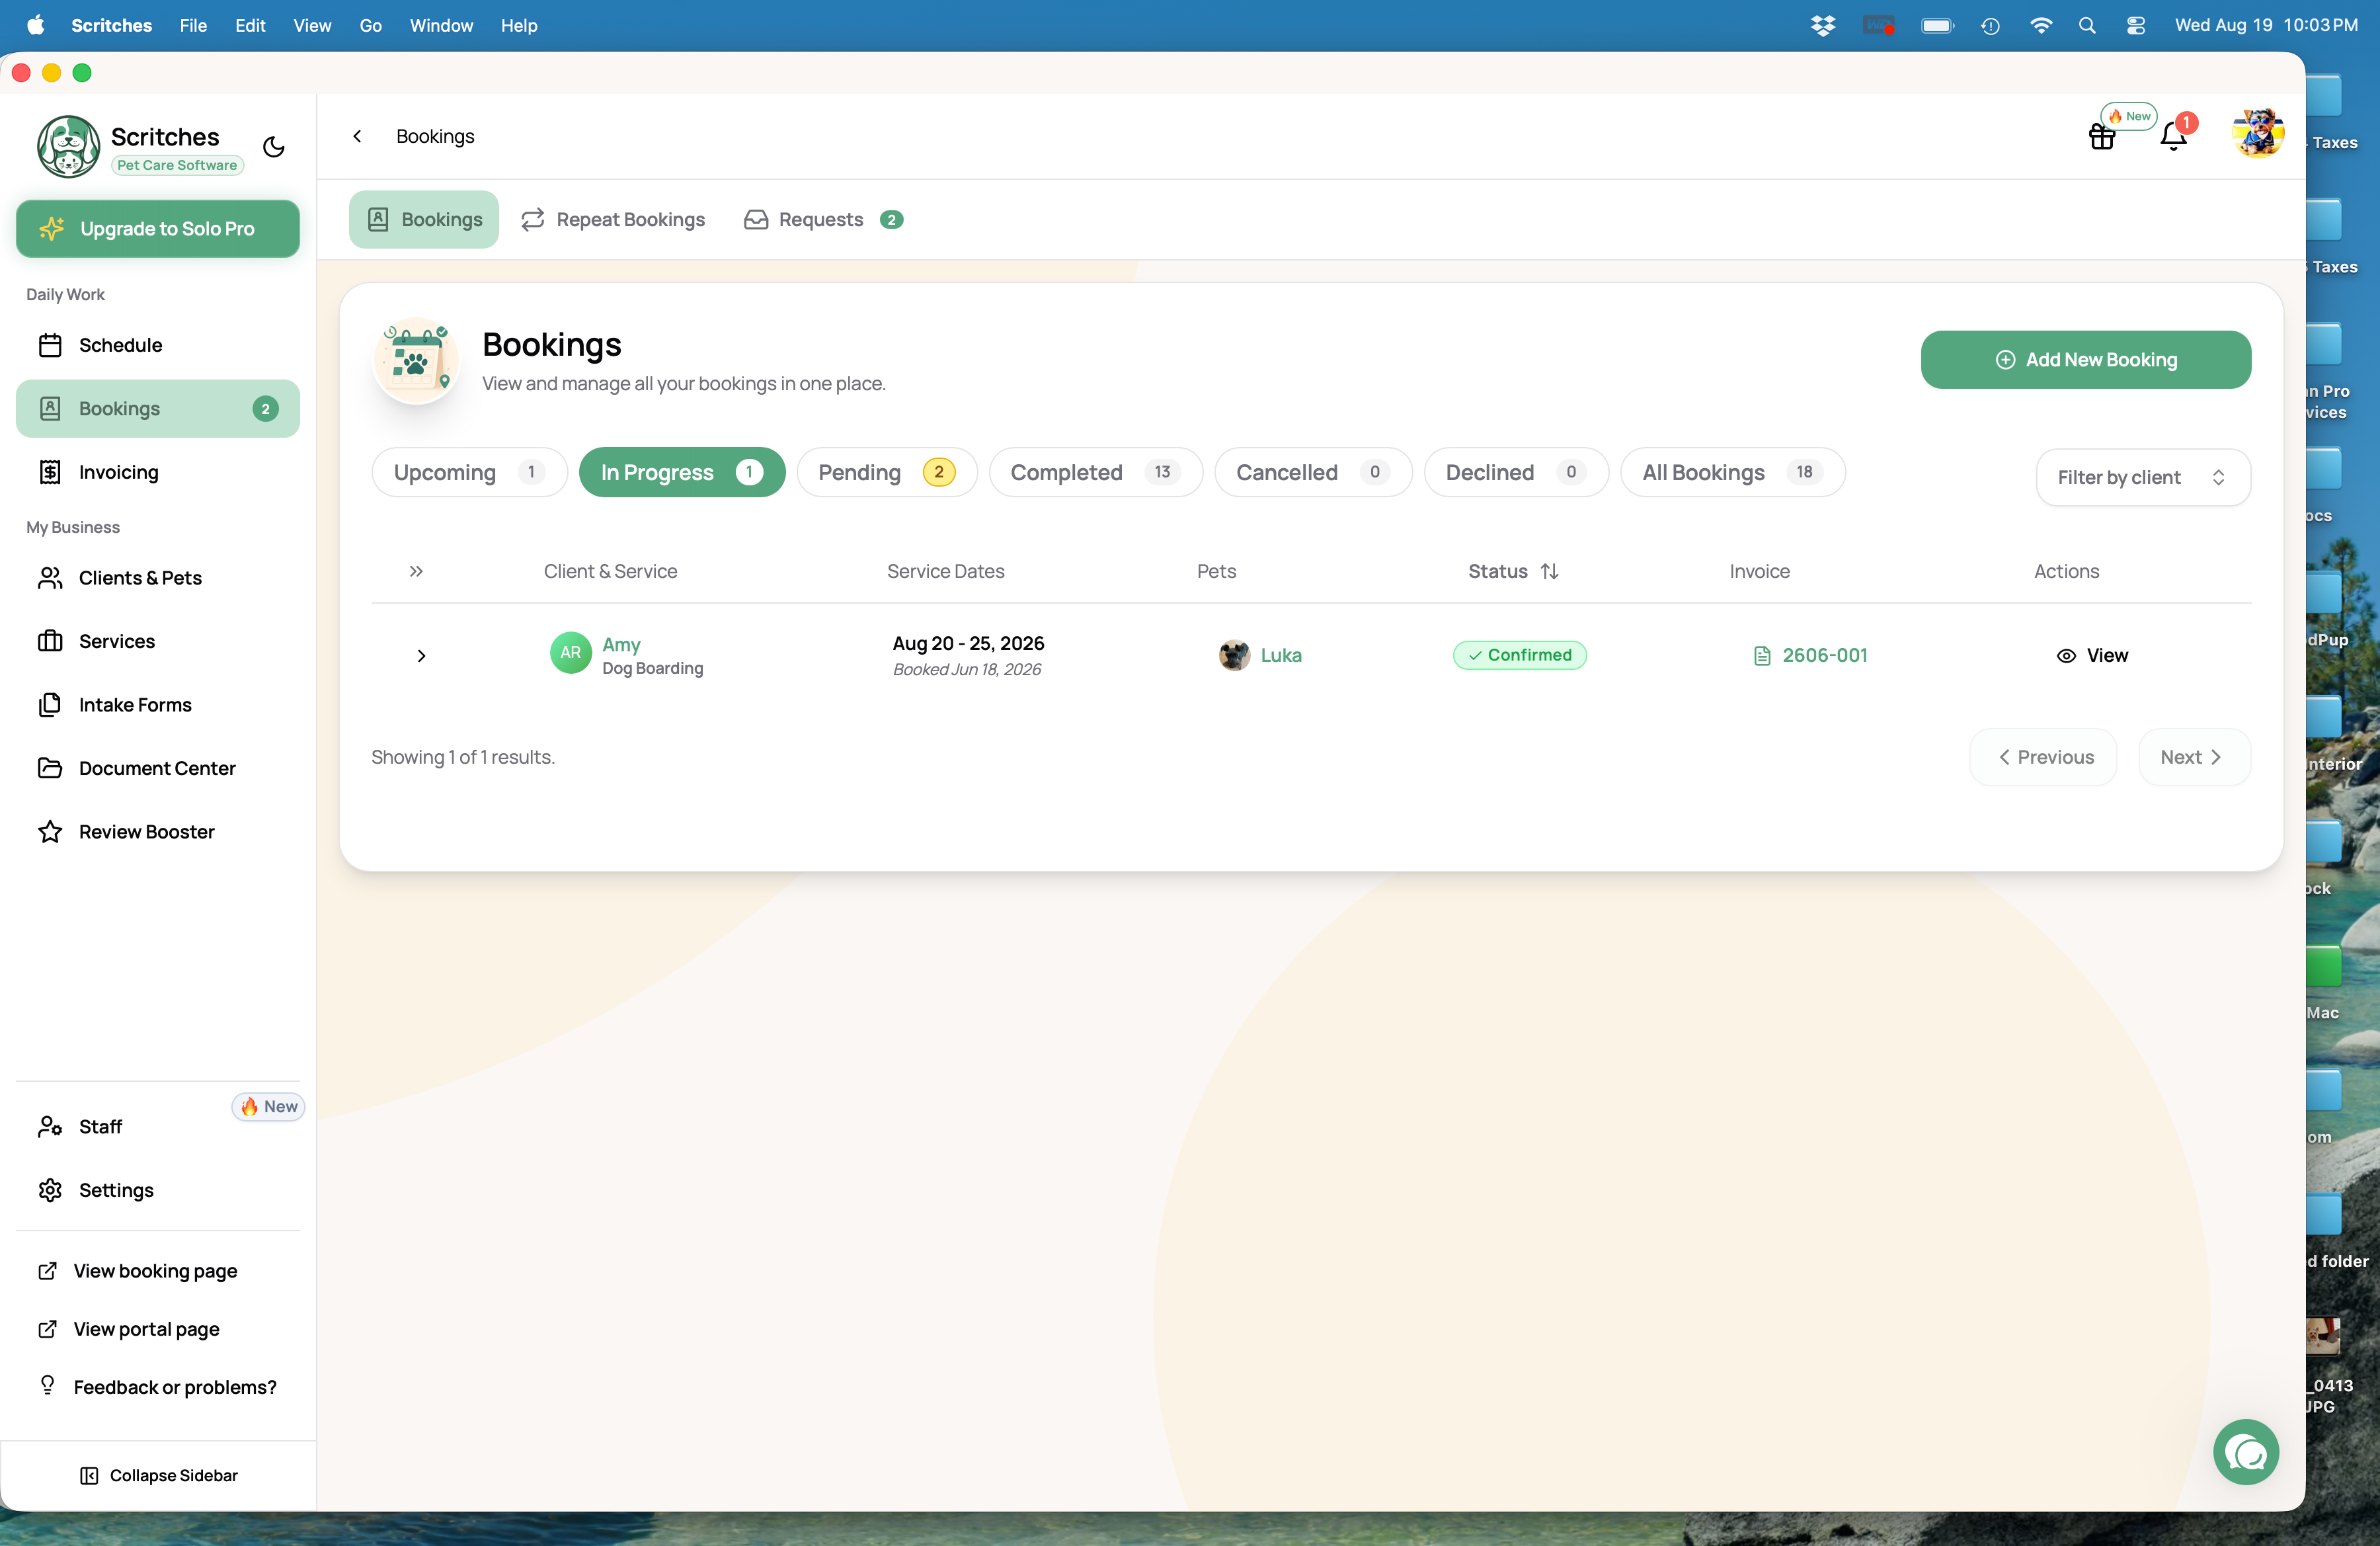Image resolution: width=2380 pixels, height=1546 pixels.
Task: Click the menu bar date and time
Action: (2266, 25)
